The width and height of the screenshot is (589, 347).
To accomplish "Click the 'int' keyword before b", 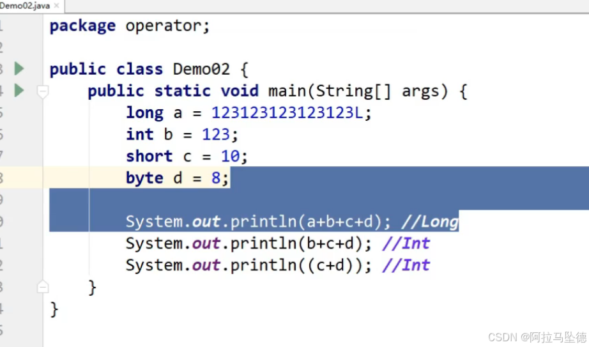I will [x=140, y=135].
